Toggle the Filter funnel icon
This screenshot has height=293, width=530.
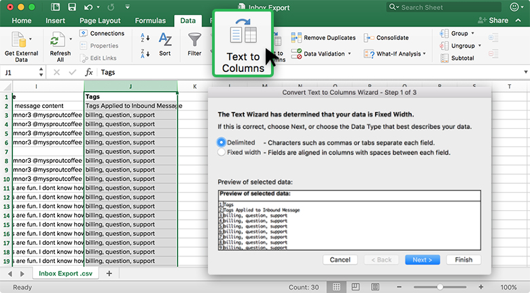pyautogui.click(x=195, y=40)
